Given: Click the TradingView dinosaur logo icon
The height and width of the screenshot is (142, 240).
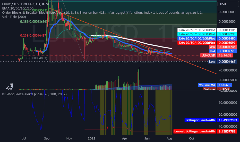Looking at the screenshot, I should pyautogui.click(x=10, y=86).
